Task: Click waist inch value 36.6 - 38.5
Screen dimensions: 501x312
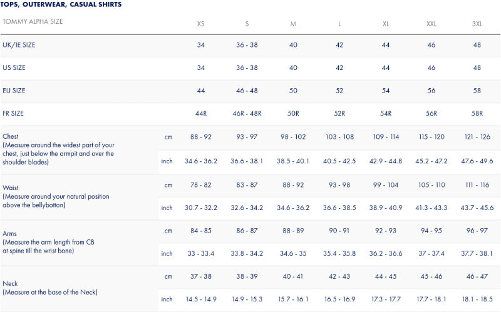Action: coord(339,208)
